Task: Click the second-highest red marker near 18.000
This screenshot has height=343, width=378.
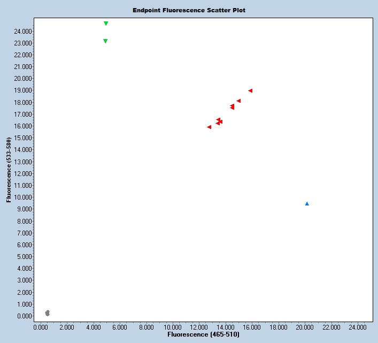Action: (x=238, y=101)
